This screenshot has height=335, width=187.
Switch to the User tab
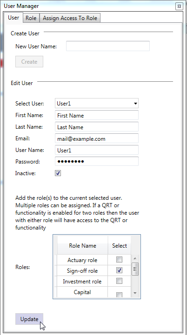point(13,18)
